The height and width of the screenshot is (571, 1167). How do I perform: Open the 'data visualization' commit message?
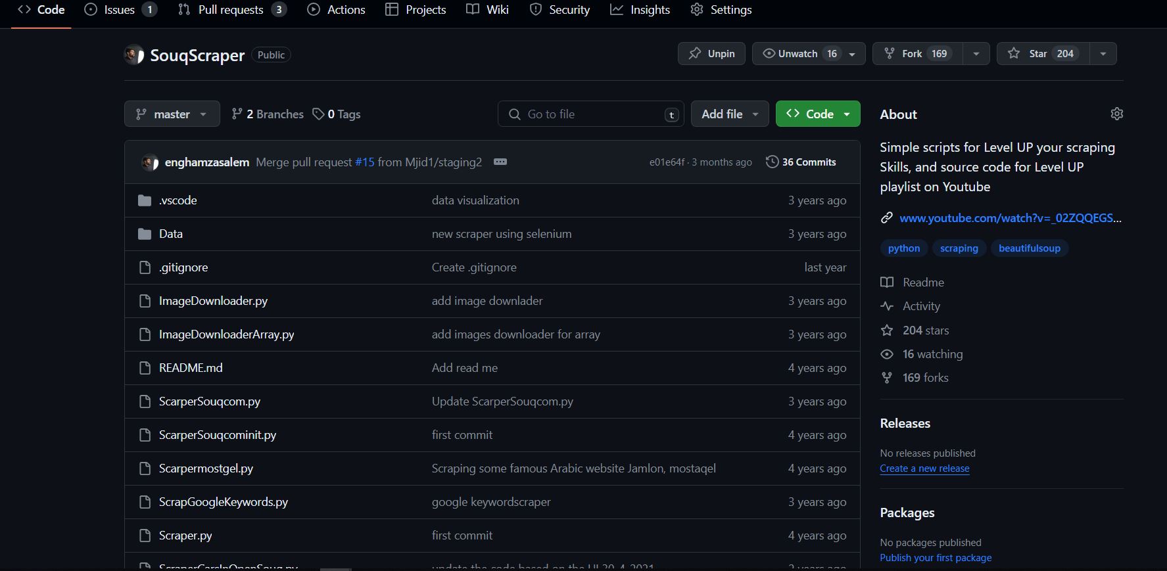click(475, 200)
